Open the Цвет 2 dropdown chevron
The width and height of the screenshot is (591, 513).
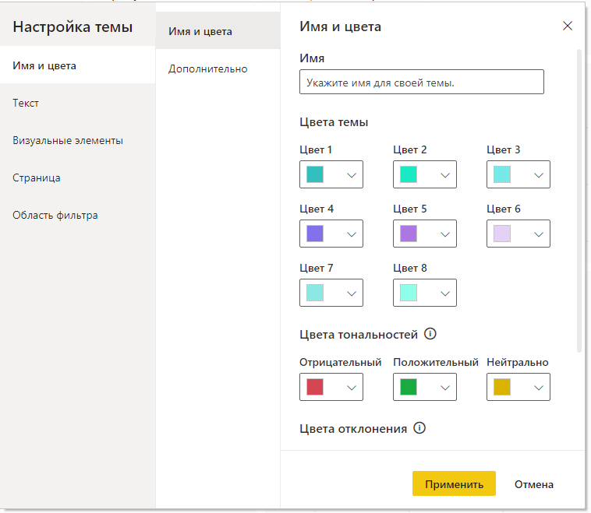click(445, 175)
